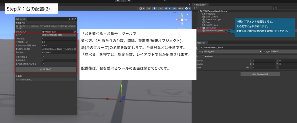
Task: Open the Tag Untagged dropdown
Action: coord(233,52)
